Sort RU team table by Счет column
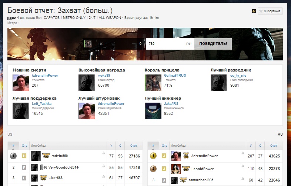 point(273,146)
